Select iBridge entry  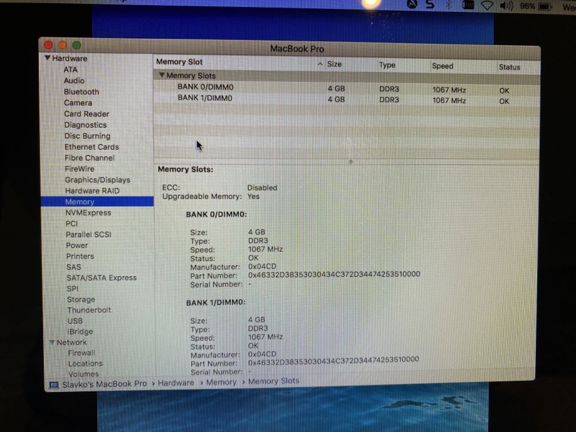pos(80,331)
